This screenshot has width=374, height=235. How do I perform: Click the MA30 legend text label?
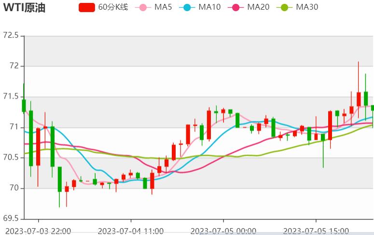tap(307, 7)
